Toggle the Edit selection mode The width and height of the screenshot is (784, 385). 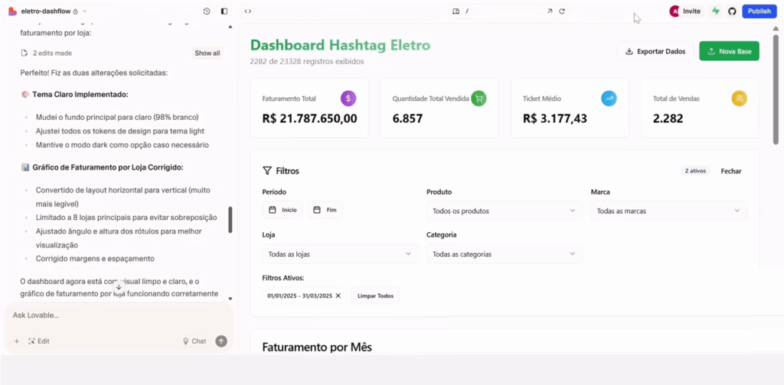pos(39,341)
